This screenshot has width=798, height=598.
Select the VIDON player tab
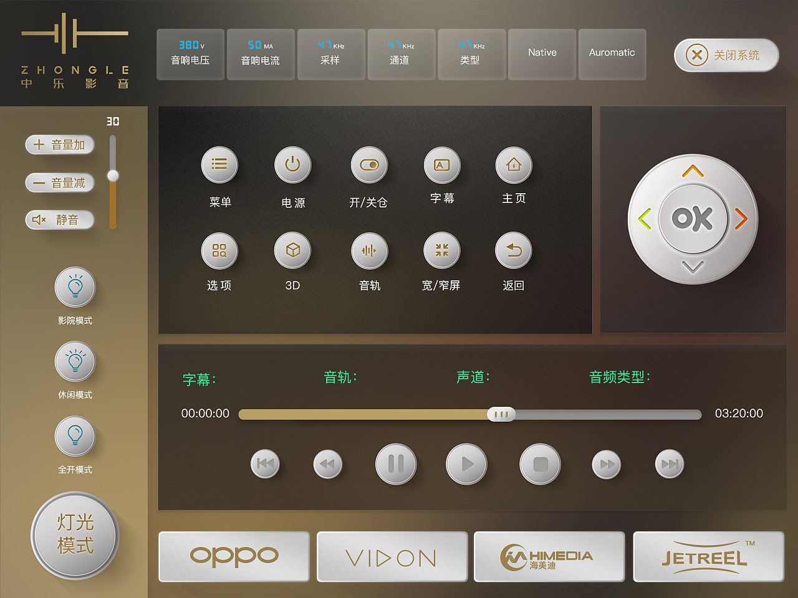pos(392,556)
